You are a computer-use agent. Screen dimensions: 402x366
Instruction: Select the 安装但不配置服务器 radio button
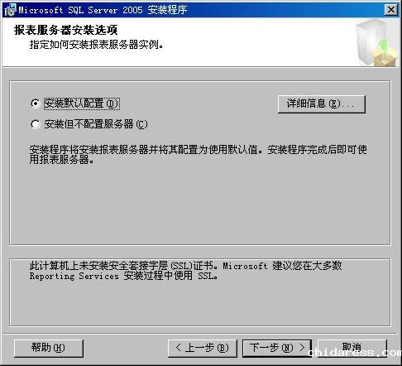tap(36, 124)
